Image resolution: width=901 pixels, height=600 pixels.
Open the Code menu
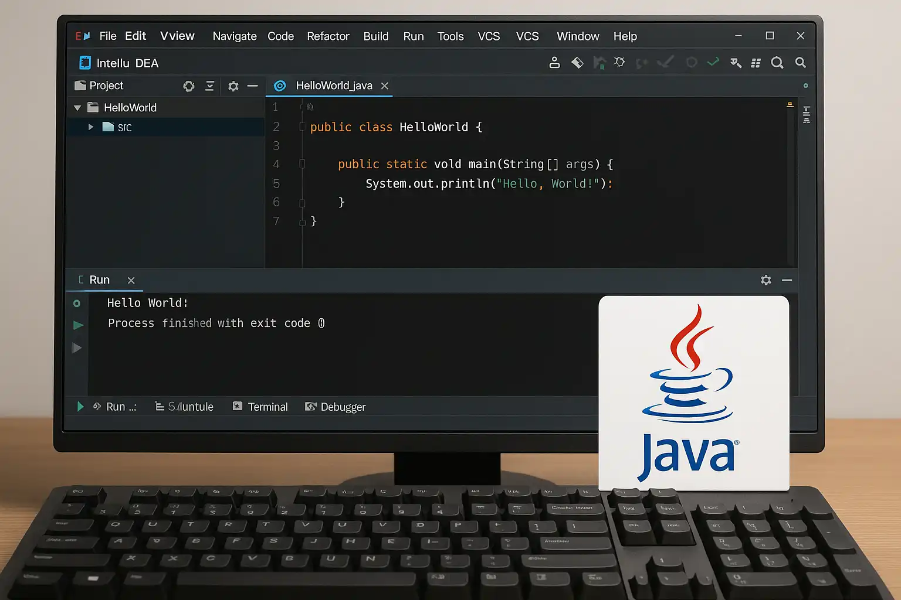[x=280, y=36]
